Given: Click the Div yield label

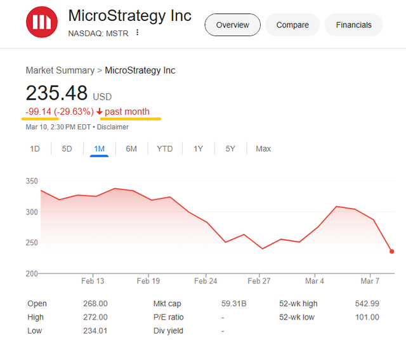Looking at the screenshot, I should (168, 331).
